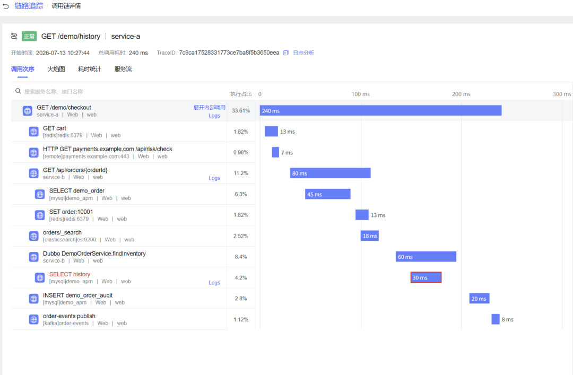
Task: Open Logs for GET /api/orders/{orderId}
Action: click(214, 178)
